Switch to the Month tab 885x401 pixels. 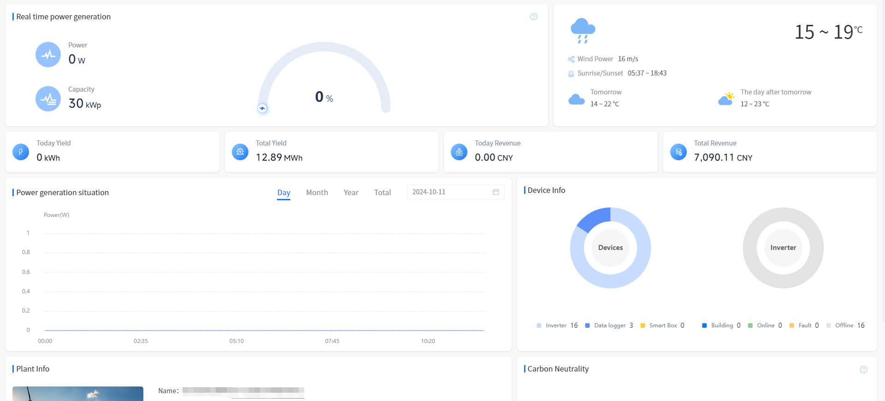tap(317, 192)
